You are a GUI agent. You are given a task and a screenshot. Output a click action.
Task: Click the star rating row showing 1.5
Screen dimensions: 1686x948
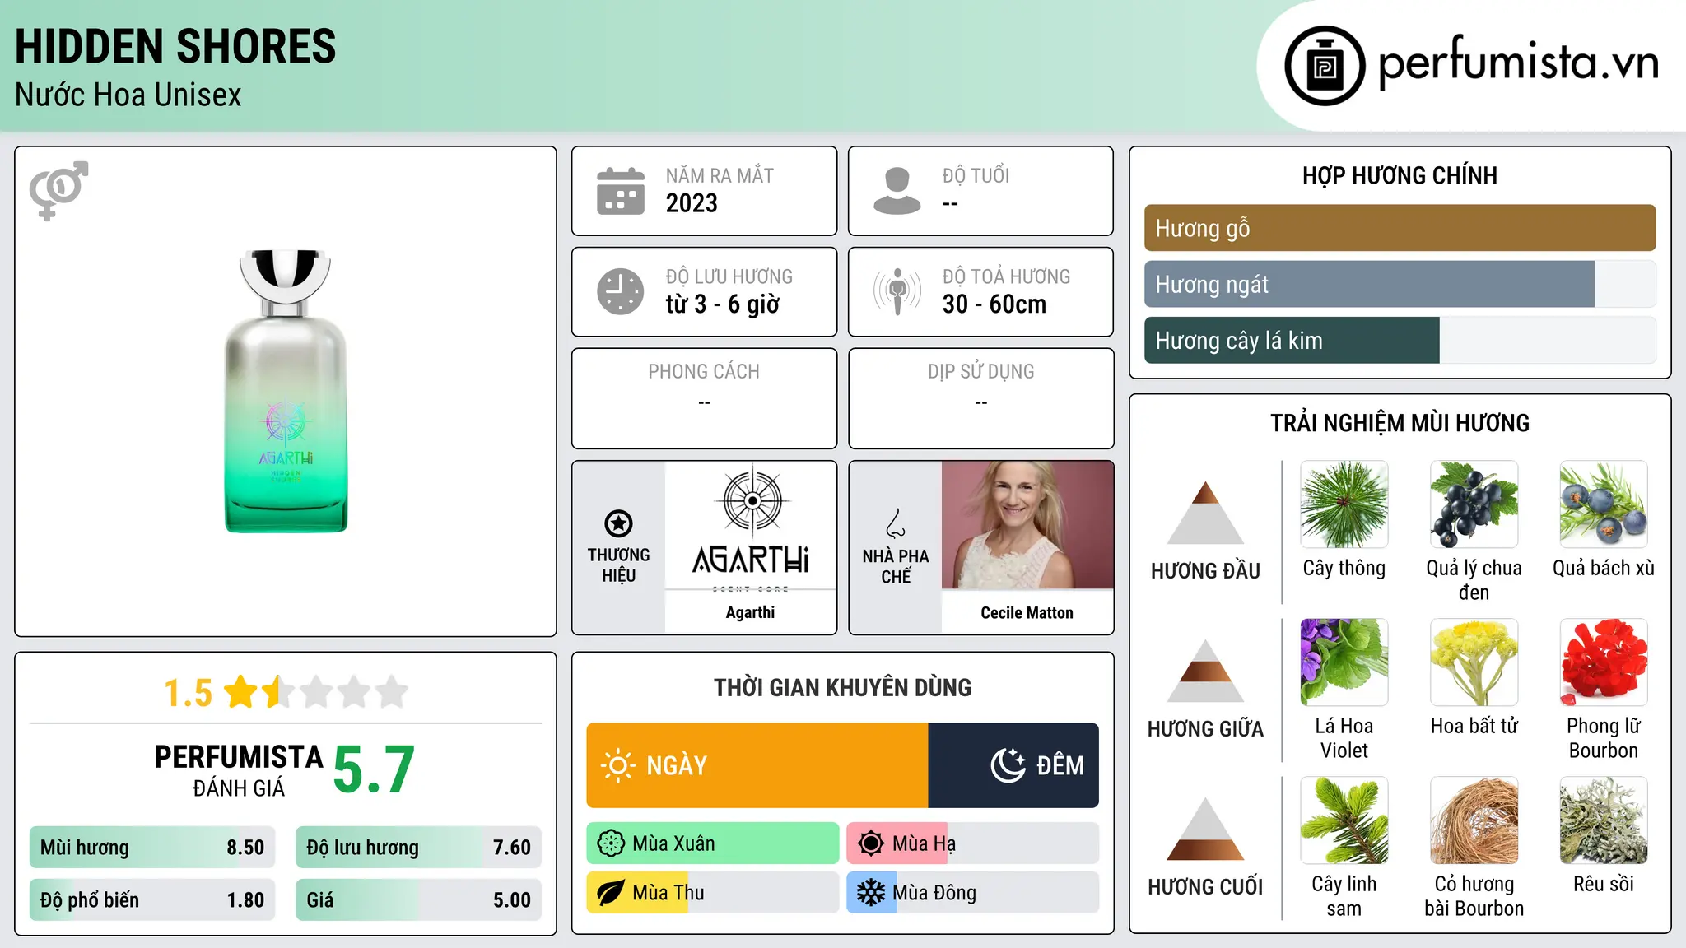tap(286, 692)
